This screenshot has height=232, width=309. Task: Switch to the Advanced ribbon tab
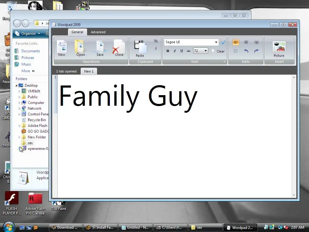click(x=98, y=32)
